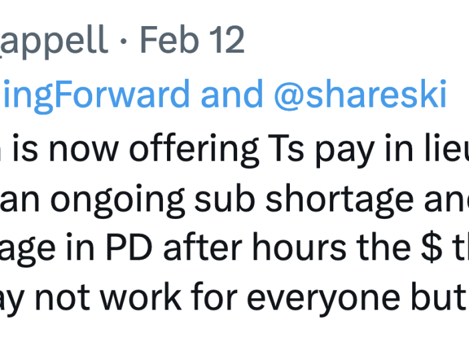The width and height of the screenshot is (469, 351).
Task: Click the 'PD' abbreviation in the tweet
Action: pos(129,248)
